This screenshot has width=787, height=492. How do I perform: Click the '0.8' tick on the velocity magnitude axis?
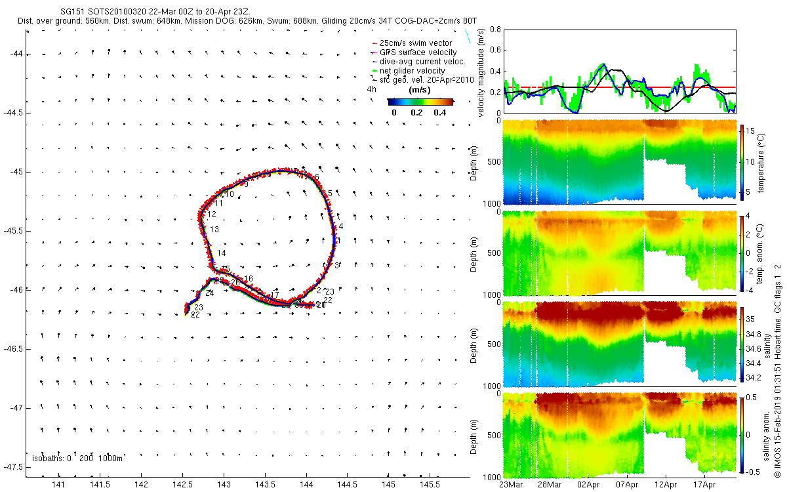(494, 30)
